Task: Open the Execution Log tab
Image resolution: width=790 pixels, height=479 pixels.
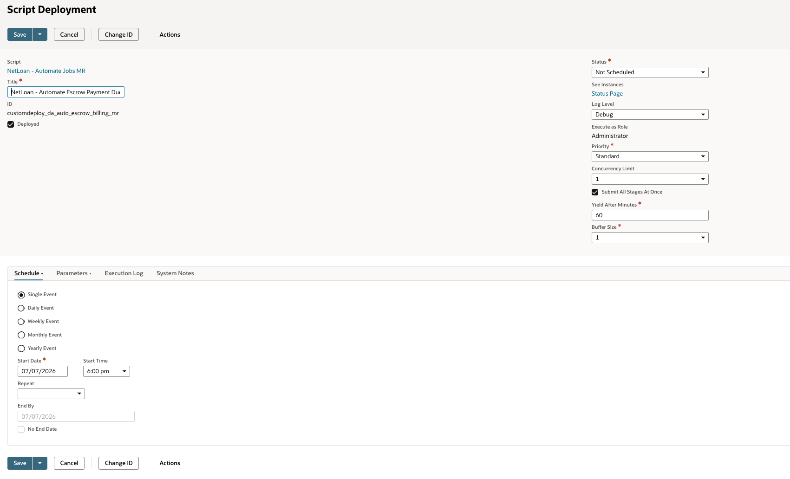Action: tap(124, 273)
